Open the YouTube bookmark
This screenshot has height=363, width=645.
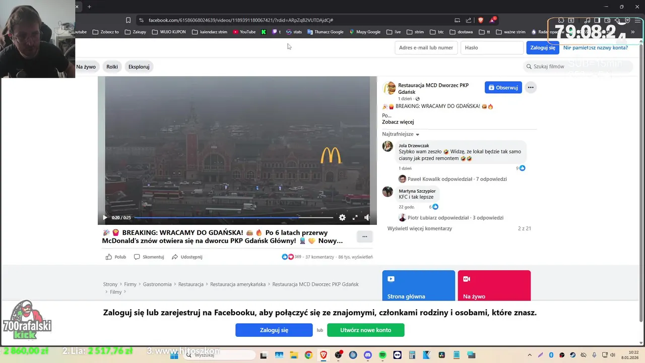point(244,32)
